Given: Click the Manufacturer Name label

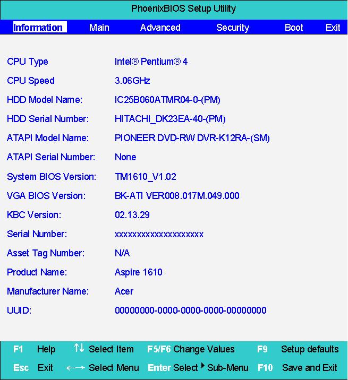Looking at the screenshot, I should 48,291.
